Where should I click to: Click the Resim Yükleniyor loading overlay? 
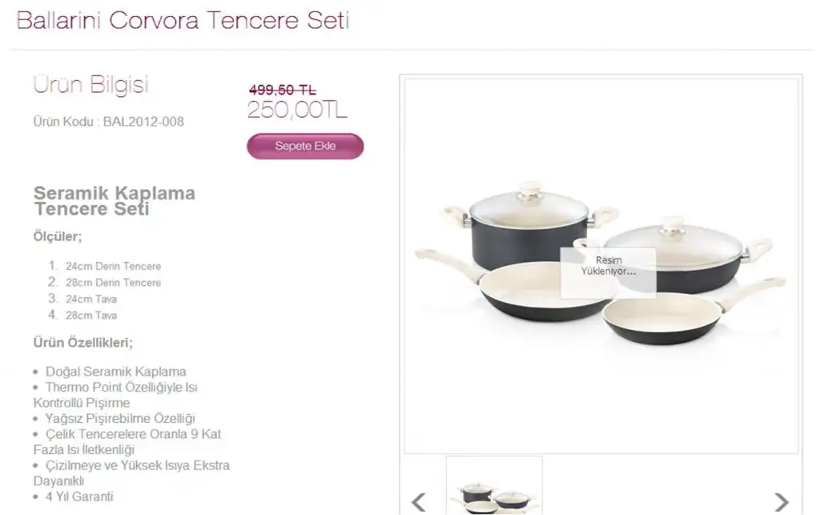(609, 272)
